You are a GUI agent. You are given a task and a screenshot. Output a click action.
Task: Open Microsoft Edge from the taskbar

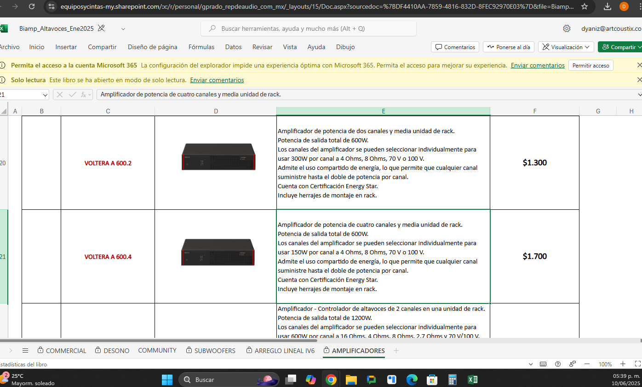coord(412,380)
